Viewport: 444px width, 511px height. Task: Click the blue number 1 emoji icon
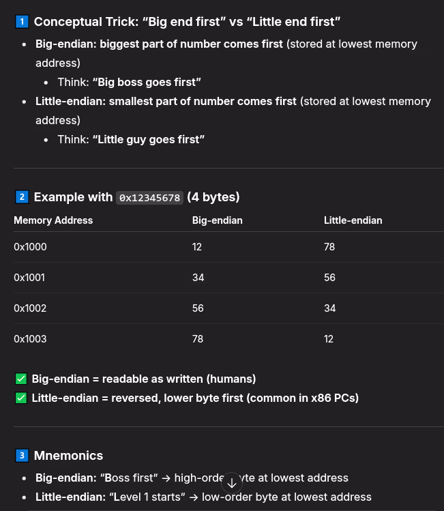pos(21,22)
